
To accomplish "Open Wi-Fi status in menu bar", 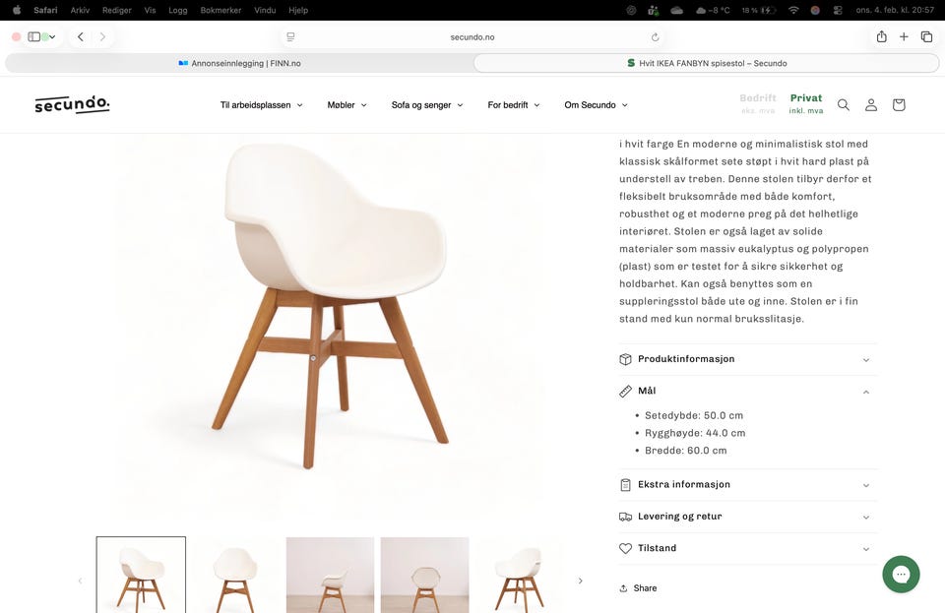I will tap(793, 10).
